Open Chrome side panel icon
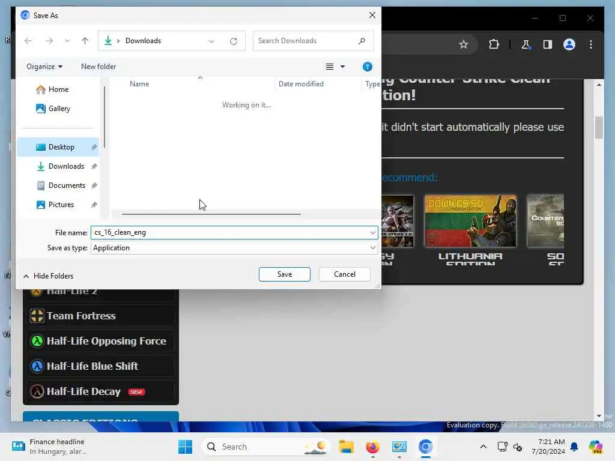615x461 pixels. [x=548, y=44]
